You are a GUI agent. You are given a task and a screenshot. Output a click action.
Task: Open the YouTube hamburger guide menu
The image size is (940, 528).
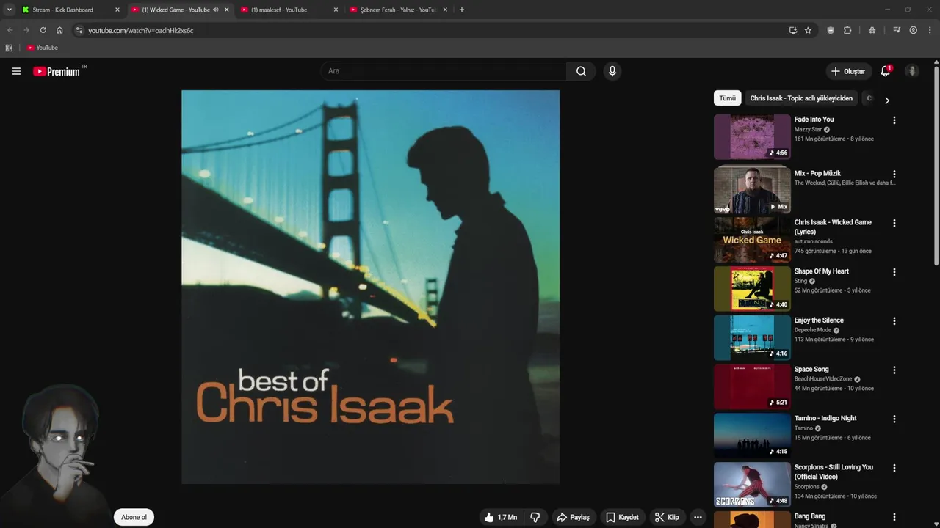16,71
